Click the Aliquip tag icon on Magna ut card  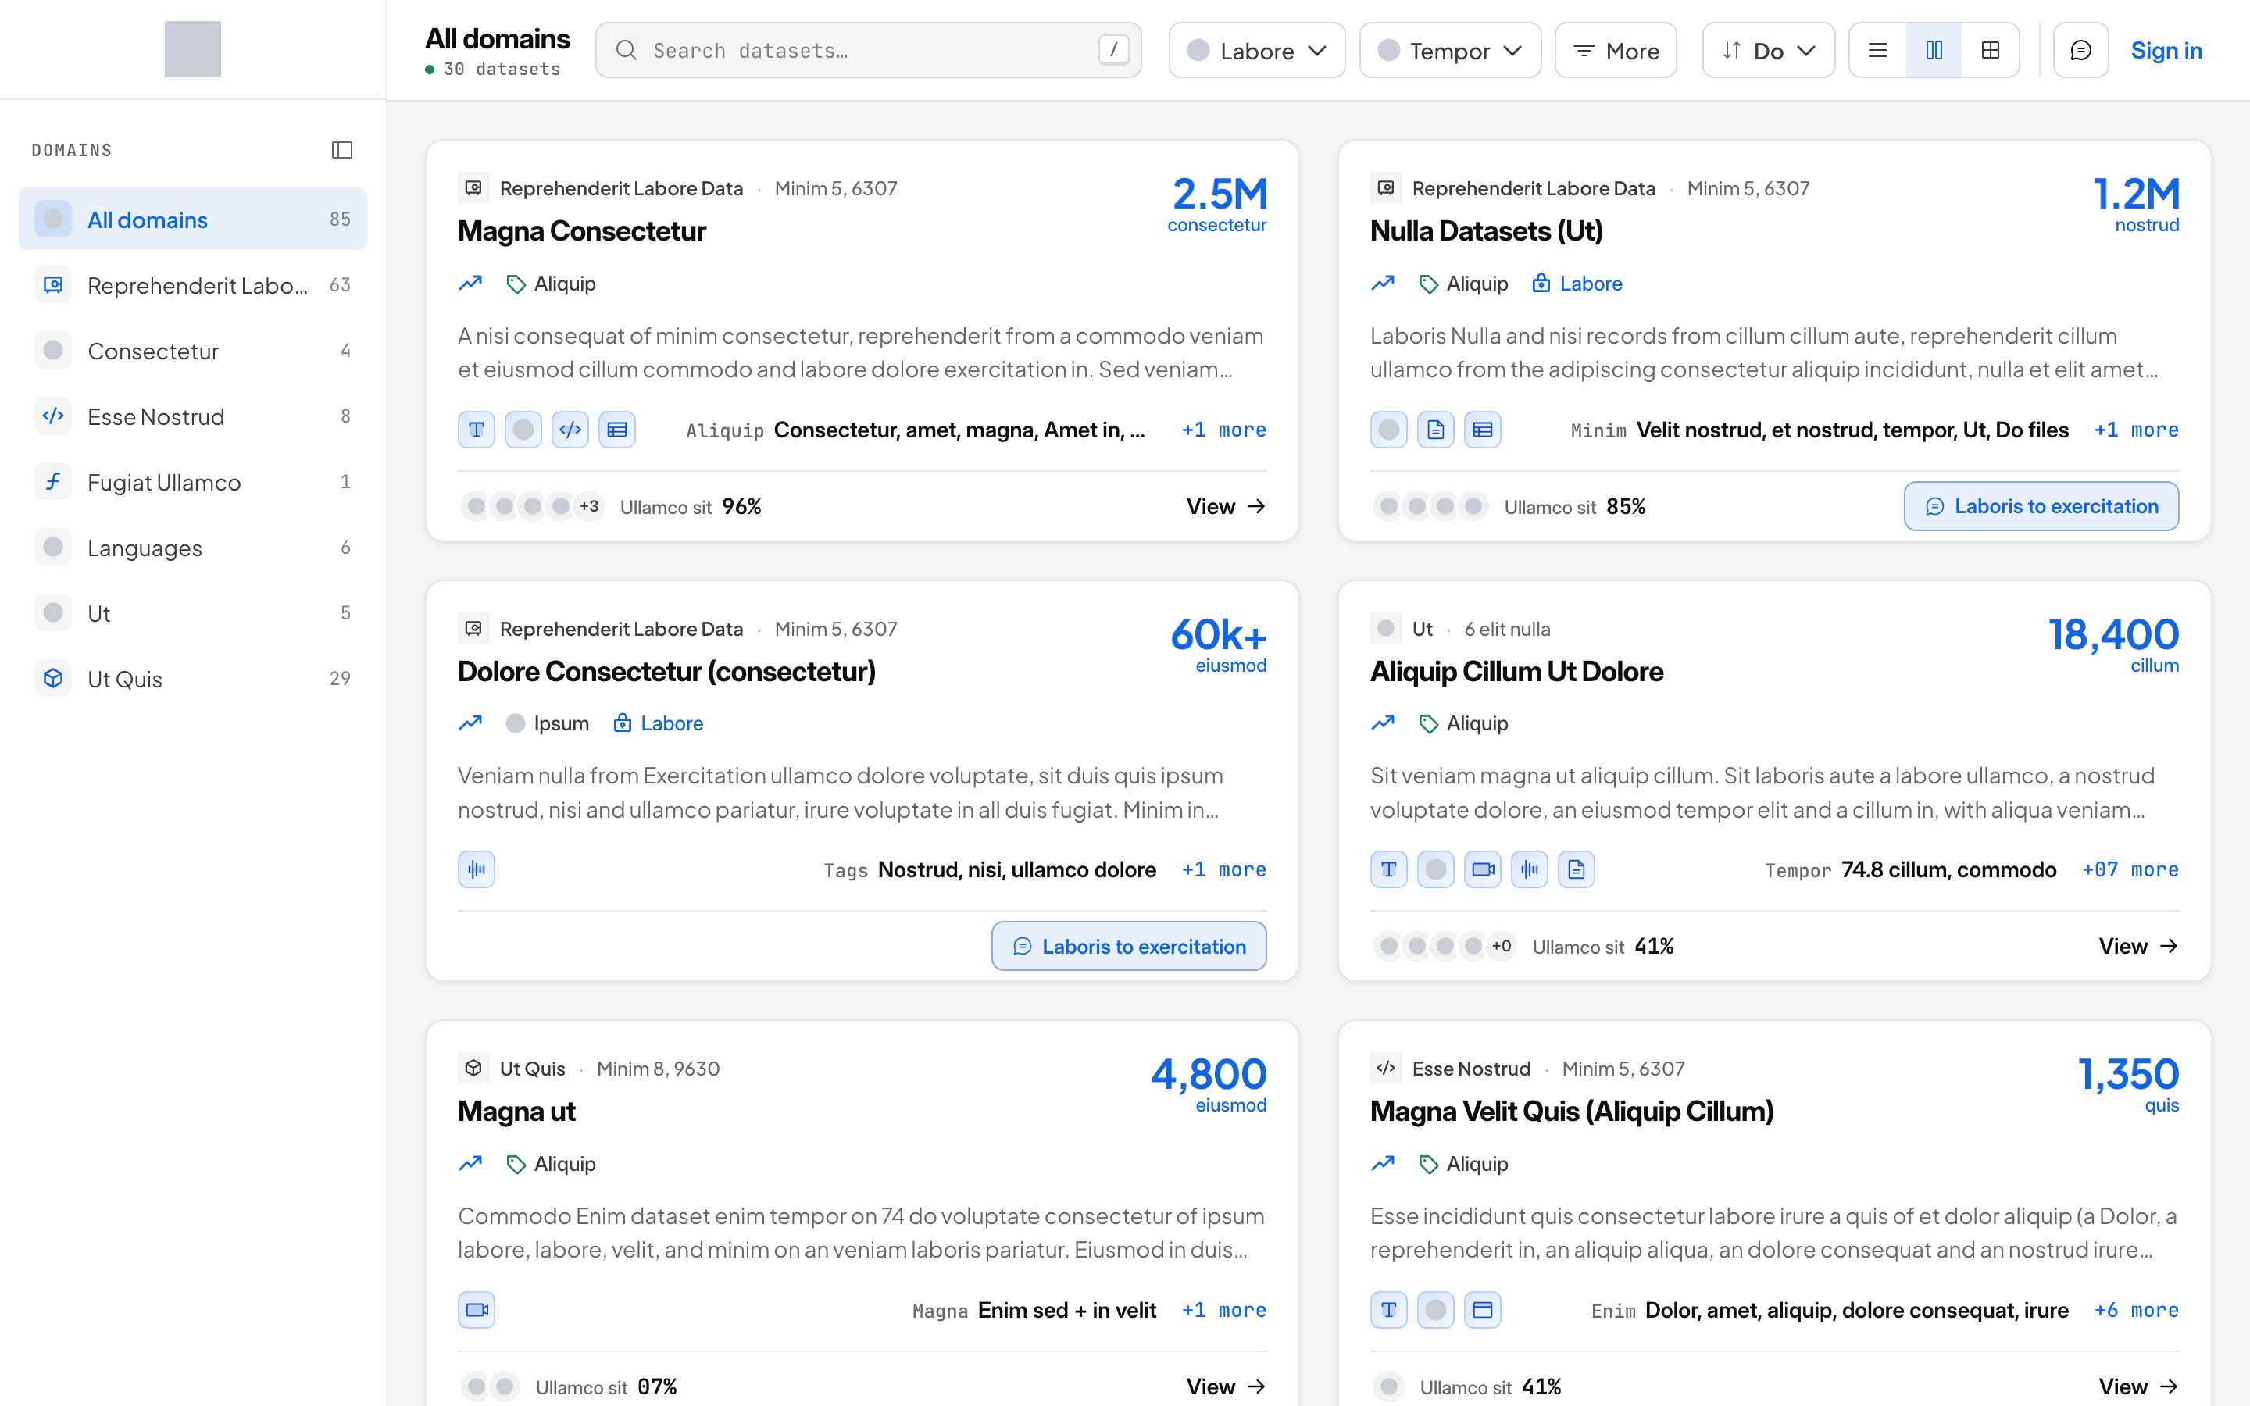pos(515,1163)
